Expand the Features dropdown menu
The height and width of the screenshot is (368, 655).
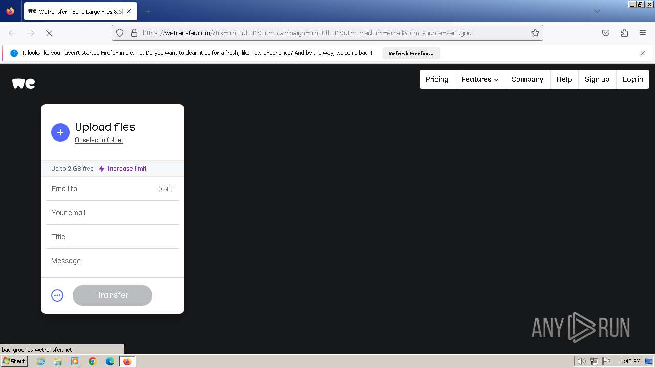pyautogui.click(x=480, y=79)
